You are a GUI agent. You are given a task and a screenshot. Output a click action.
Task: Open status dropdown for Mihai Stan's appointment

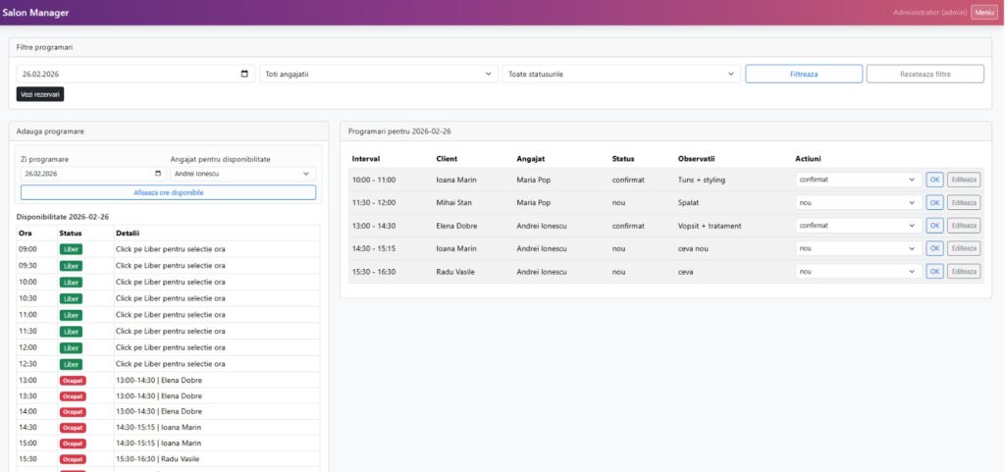click(x=857, y=203)
